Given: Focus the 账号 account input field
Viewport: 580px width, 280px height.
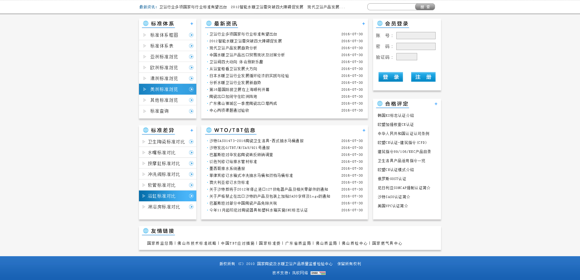Looking at the screenshot, I should (416, 36).
